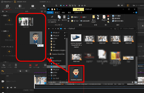Click the add track icon on timeline
Screen dimensions: 144x93
click(3, 71)
